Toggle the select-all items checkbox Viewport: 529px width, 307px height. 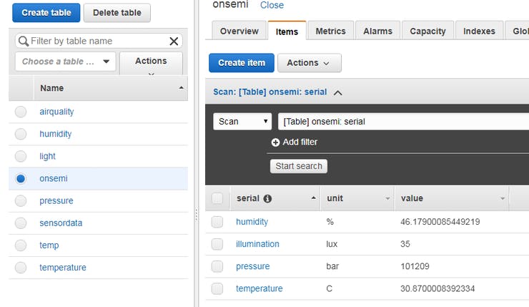[217, 198]
